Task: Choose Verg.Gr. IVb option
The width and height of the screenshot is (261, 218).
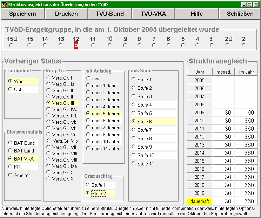Action: coord(62,116)
